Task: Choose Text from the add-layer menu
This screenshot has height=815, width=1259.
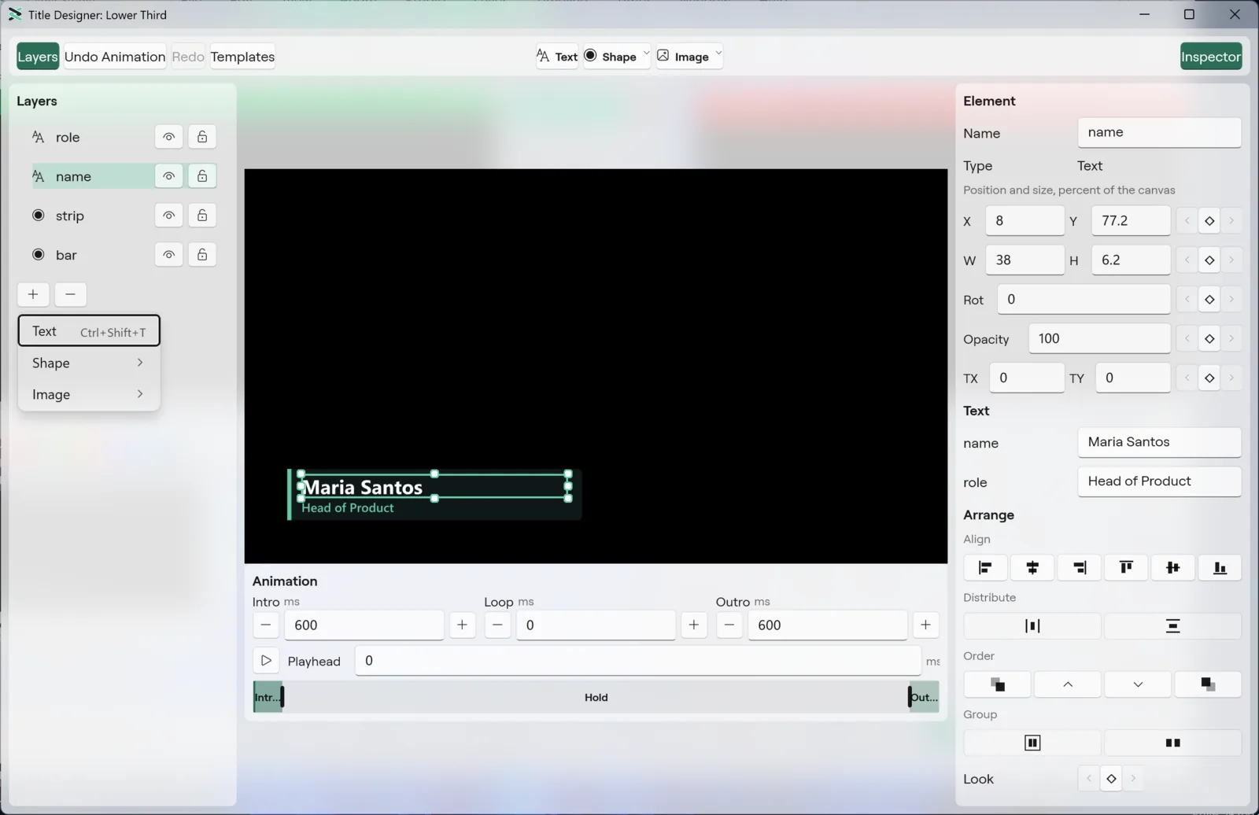Action: pyautogui.click(x=89, y=331)
